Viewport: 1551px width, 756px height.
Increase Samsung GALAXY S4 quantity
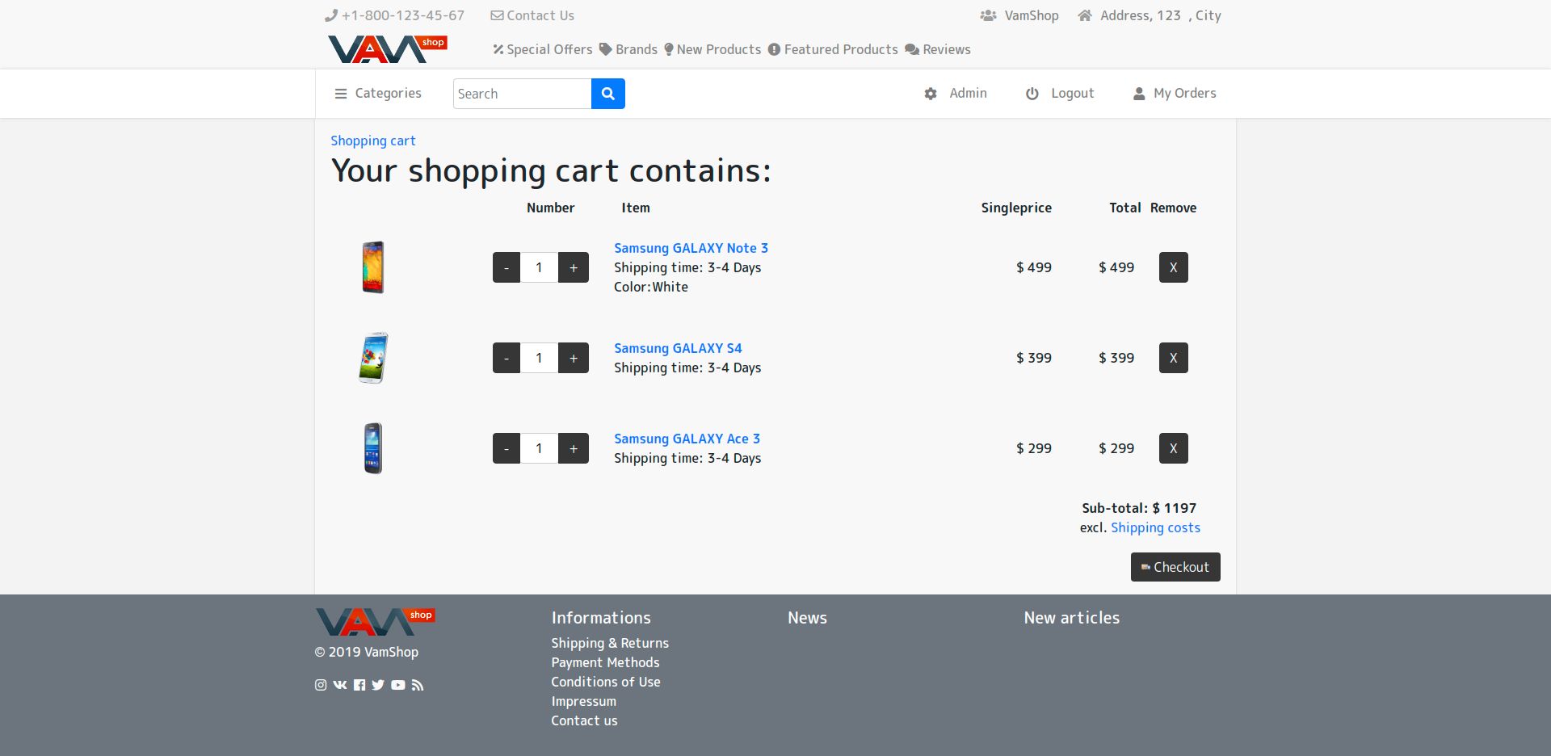coord(574,358)
